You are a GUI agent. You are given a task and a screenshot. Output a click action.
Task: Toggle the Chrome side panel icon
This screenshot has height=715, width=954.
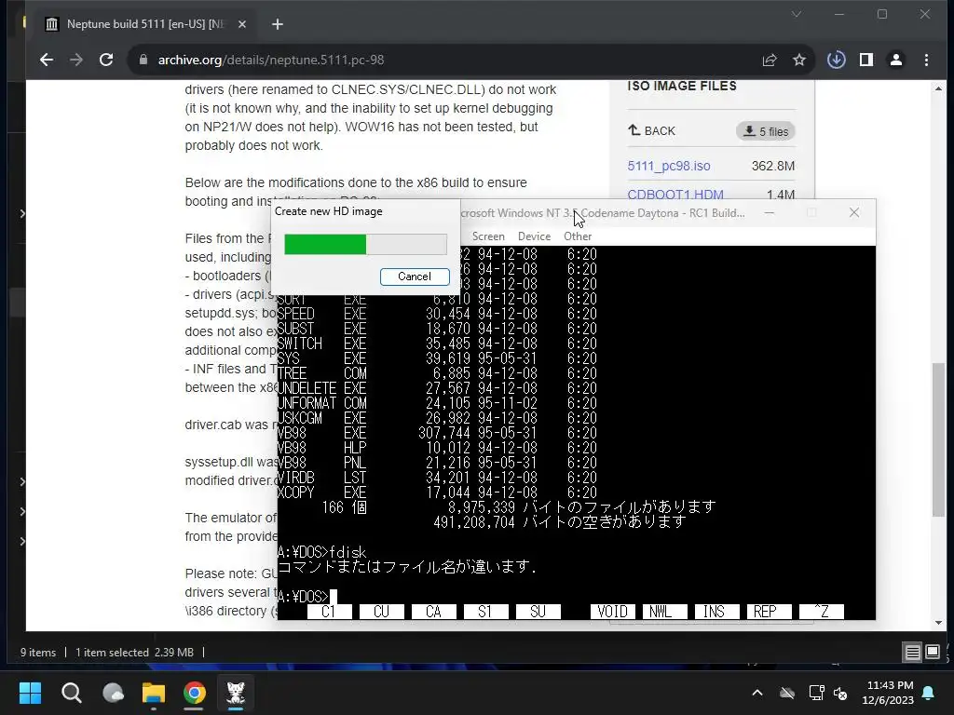865,60
